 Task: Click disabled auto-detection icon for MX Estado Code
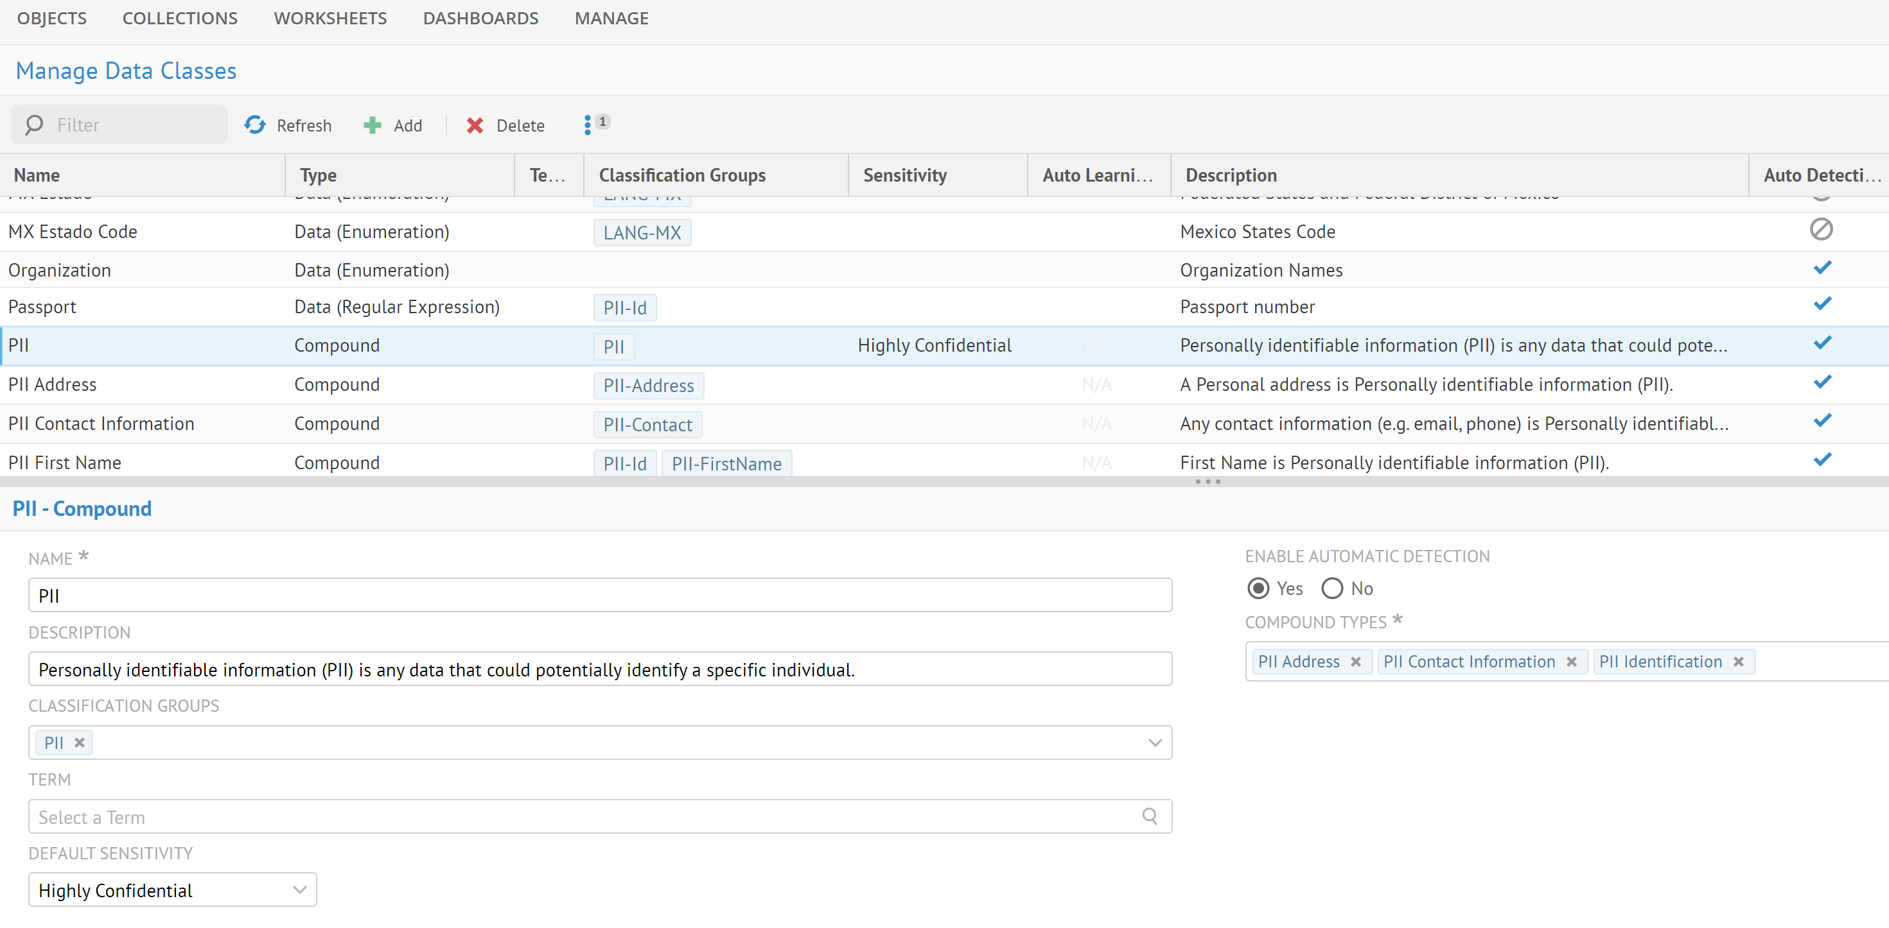tap(1821, 230)
